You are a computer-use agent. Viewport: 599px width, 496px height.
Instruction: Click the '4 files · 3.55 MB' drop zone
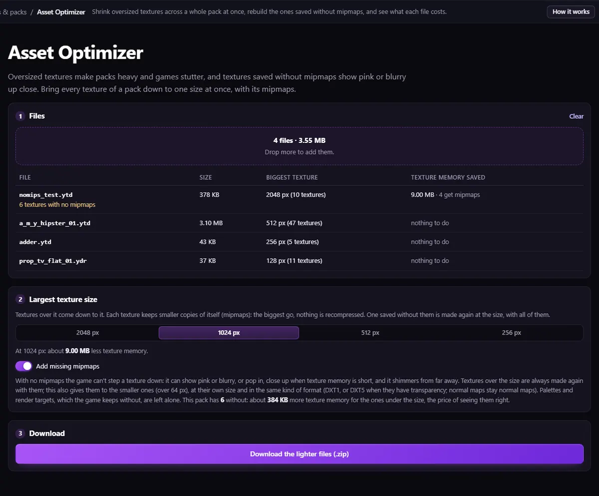299,146
